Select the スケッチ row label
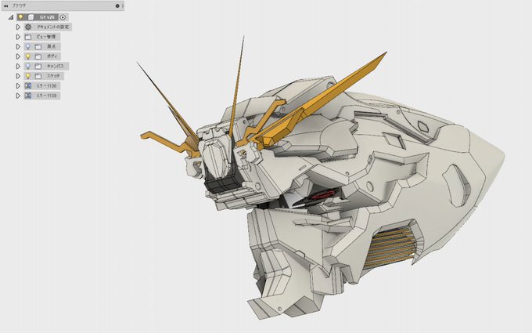 [x=53, y=76]
